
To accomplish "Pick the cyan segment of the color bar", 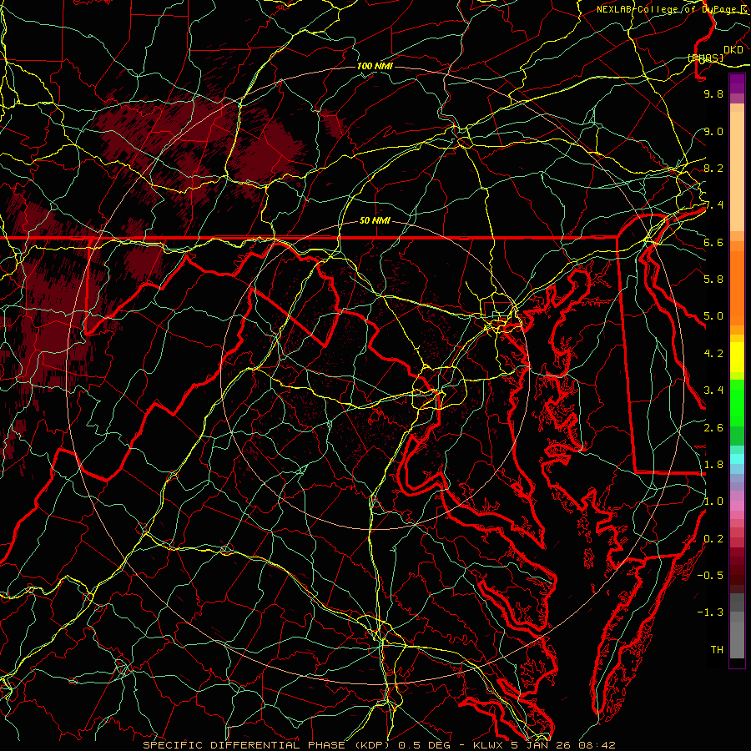I will coord(737,459).
